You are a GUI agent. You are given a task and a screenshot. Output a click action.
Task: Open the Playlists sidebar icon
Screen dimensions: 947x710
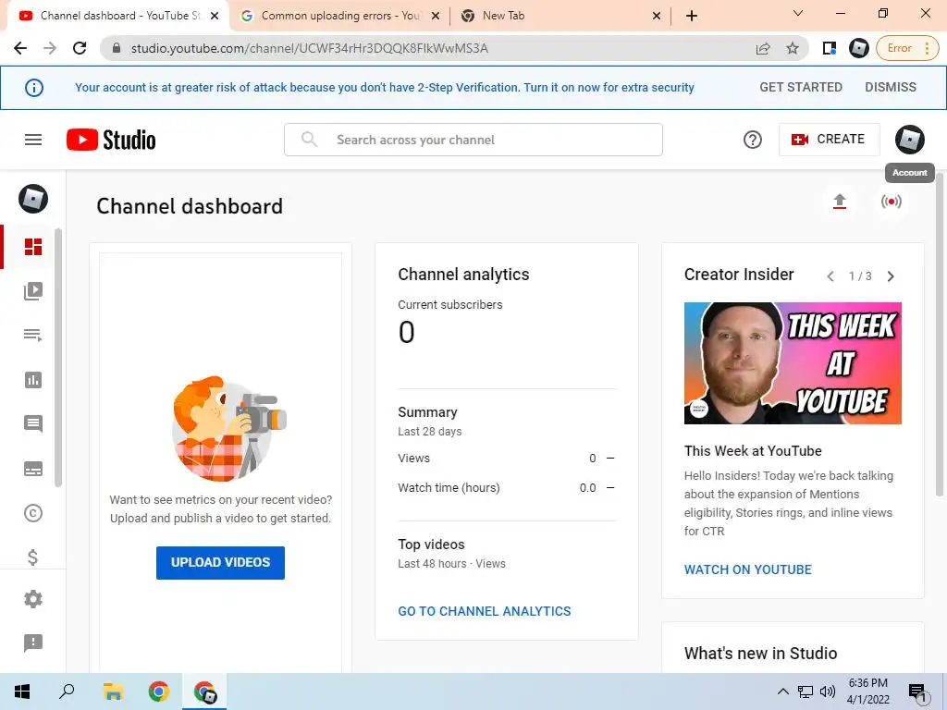click(x=33, y=335)
